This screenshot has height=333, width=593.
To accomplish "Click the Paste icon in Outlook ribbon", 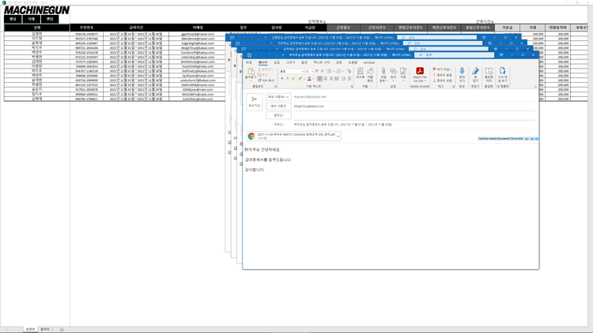I will click(251, 72).
